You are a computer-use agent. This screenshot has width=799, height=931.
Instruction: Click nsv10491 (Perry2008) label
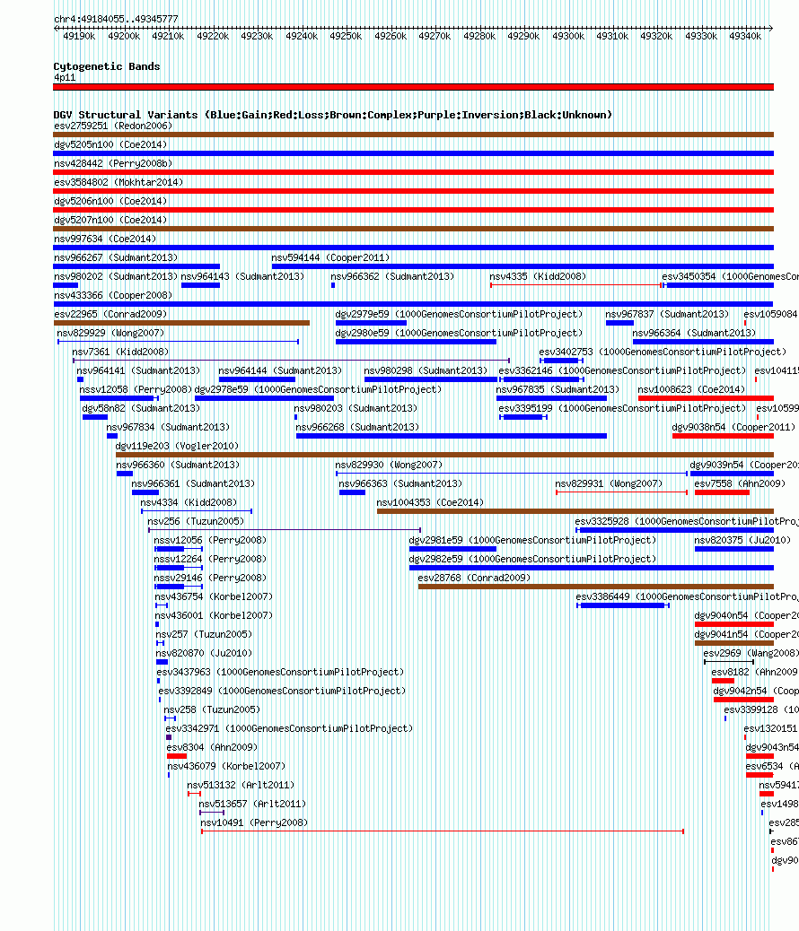(254, 823)
